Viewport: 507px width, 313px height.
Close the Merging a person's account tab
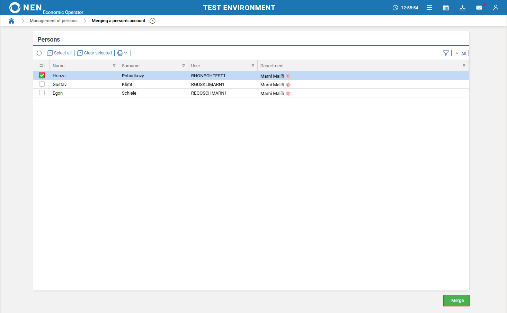coord(152,21)
